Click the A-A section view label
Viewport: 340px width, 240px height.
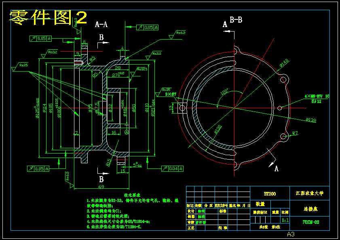click(x=101, y=24)
